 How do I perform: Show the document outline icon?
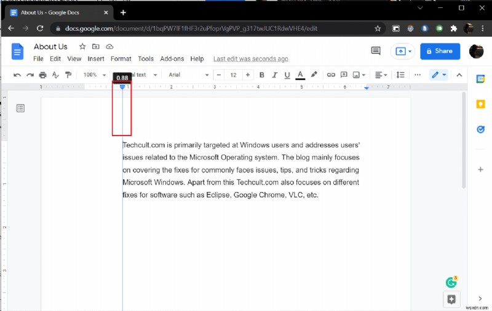coord(20,109)
